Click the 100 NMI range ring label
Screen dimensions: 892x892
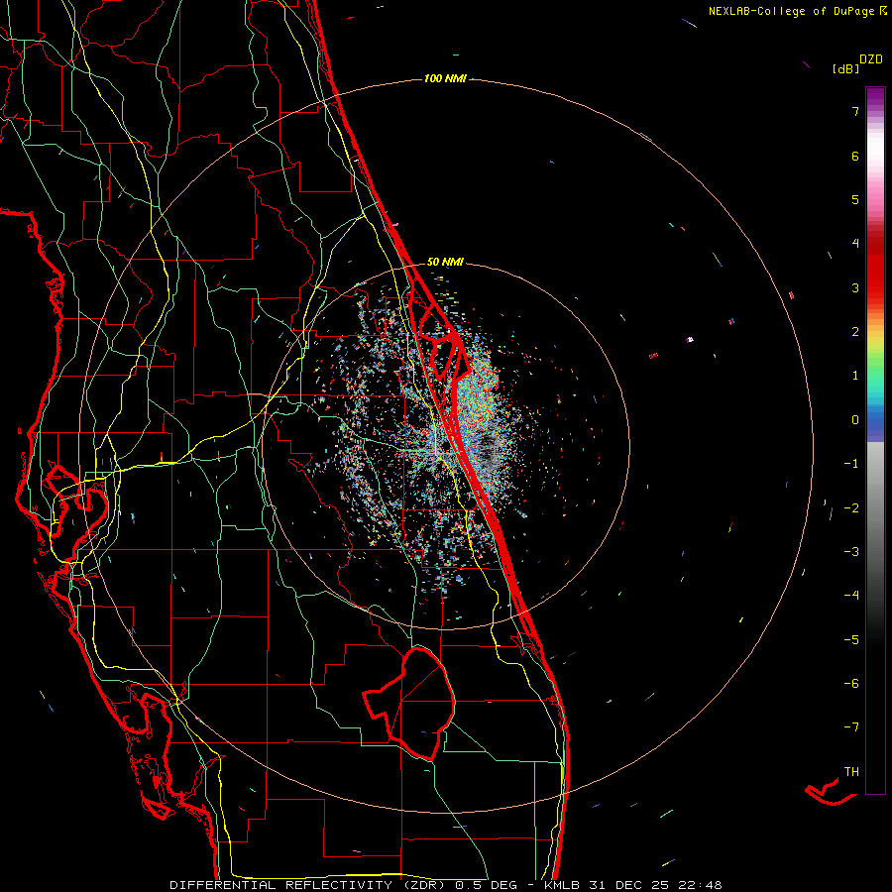[x=445, y=78]
